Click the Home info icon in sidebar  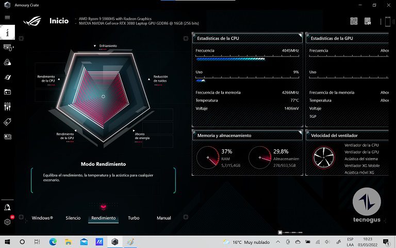[x=7, y=32]
